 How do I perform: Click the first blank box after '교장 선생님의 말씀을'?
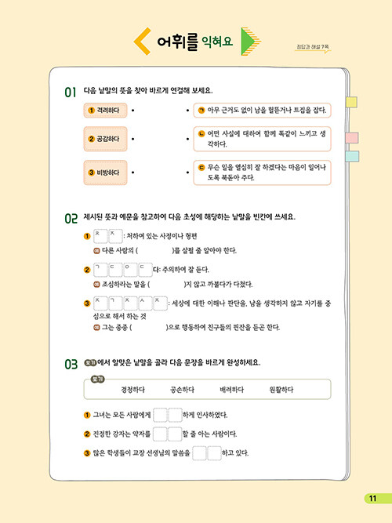tap(199, 453)
